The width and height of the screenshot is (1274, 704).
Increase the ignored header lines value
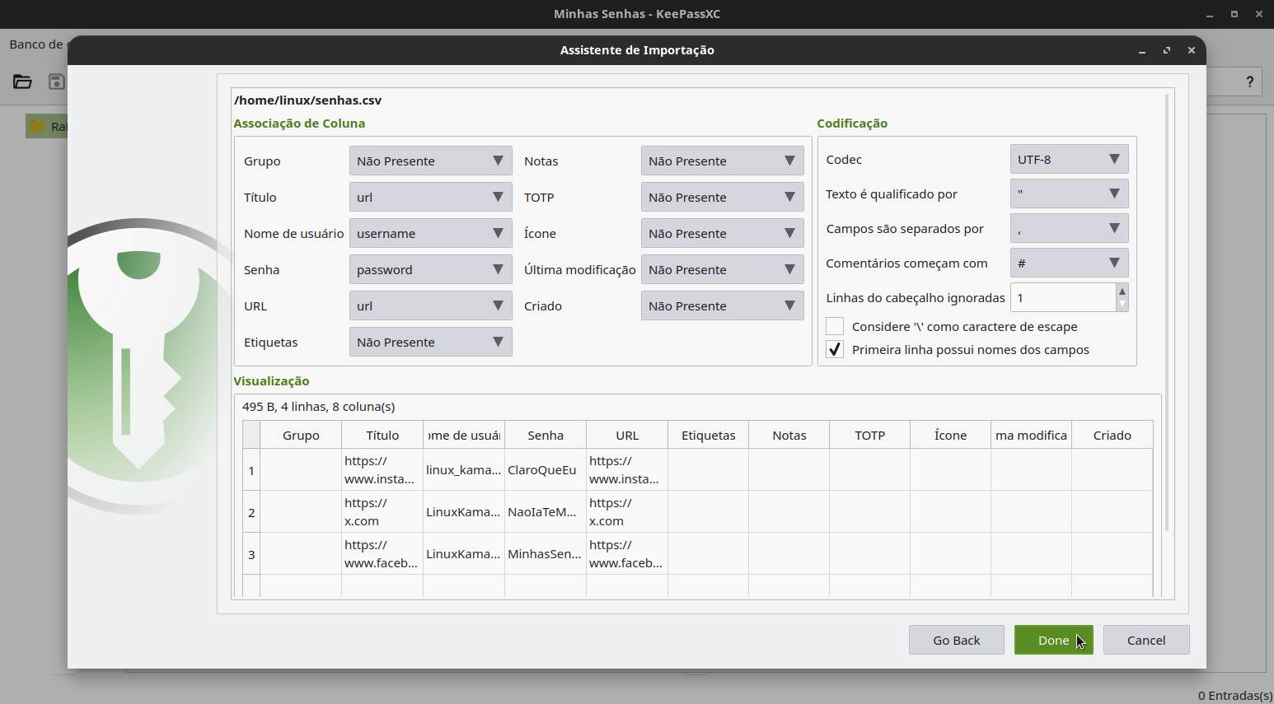(1122, 291)
